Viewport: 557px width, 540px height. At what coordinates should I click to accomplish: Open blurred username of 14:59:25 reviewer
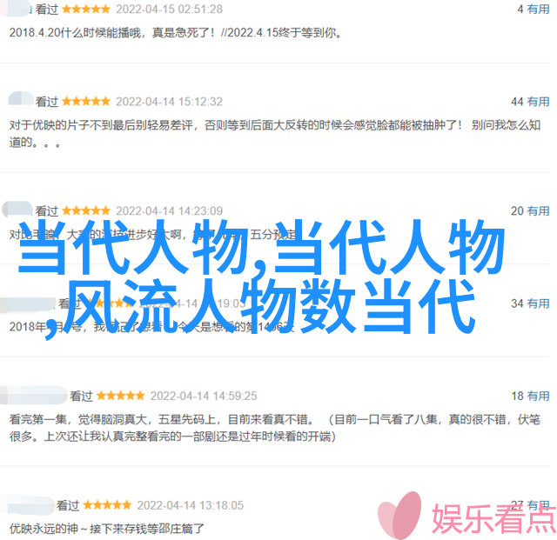(x=33, y=395)
